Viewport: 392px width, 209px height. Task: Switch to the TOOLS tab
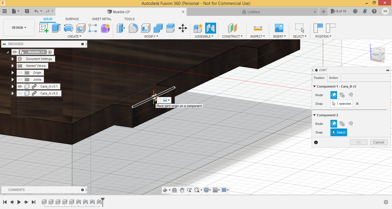click(129, 19)
